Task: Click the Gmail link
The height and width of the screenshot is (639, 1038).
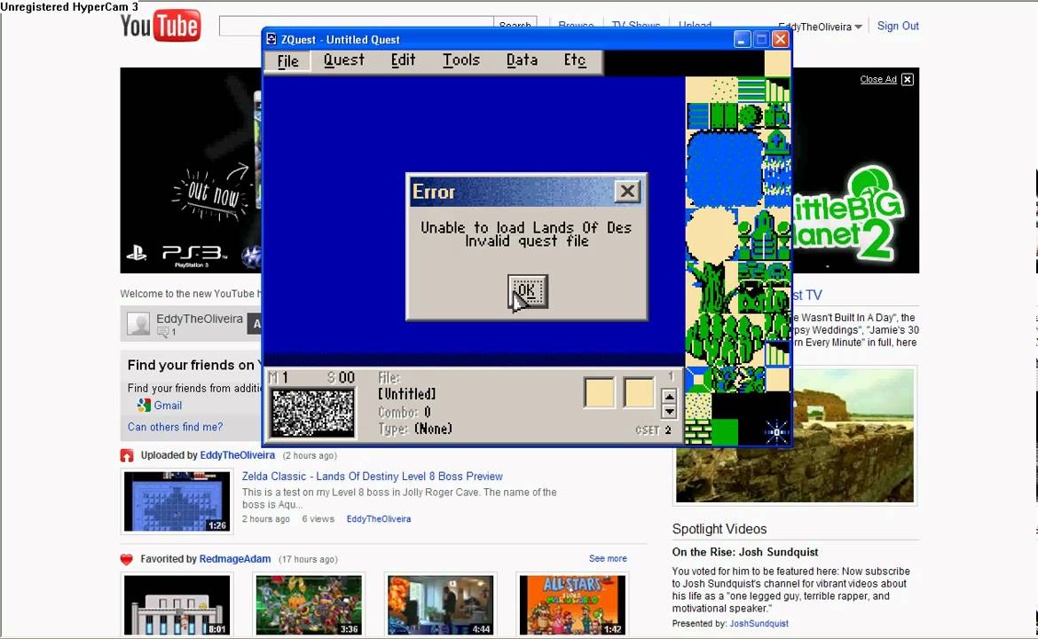Action: tap(168, 406)
